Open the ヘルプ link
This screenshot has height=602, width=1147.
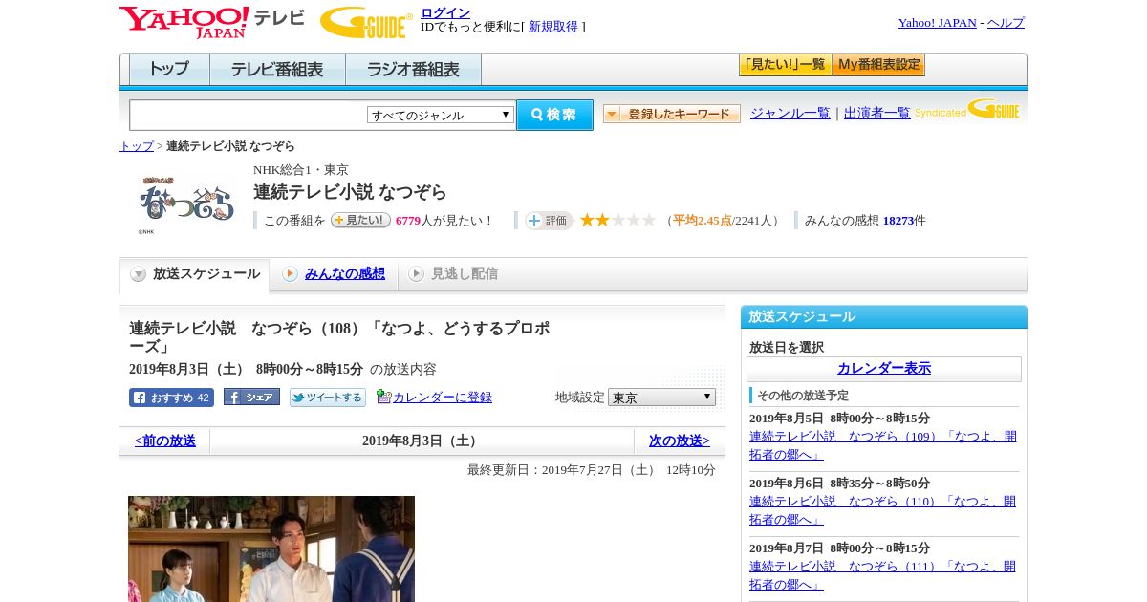point(1006,23)
